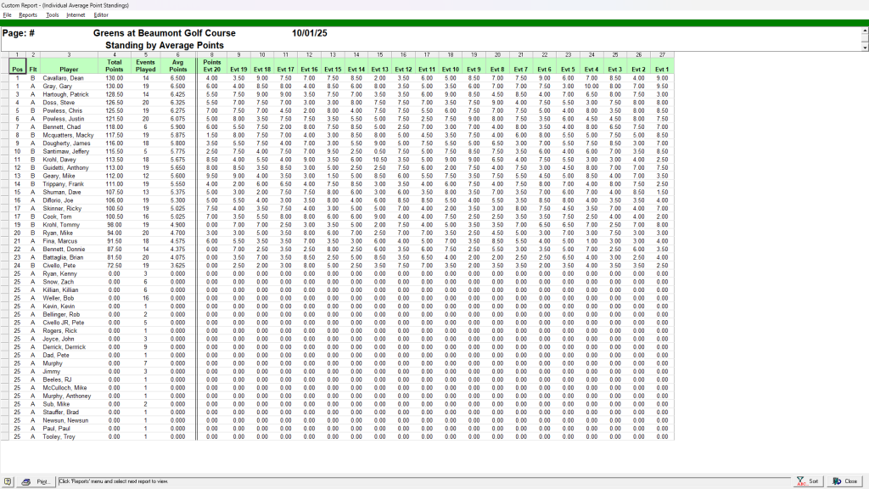
Task: Select the Evt 1 column header
Action: tap(662, 69)
